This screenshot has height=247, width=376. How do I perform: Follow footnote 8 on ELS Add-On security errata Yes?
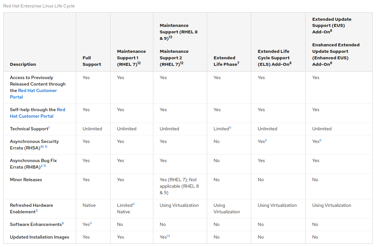coord(266,140)
